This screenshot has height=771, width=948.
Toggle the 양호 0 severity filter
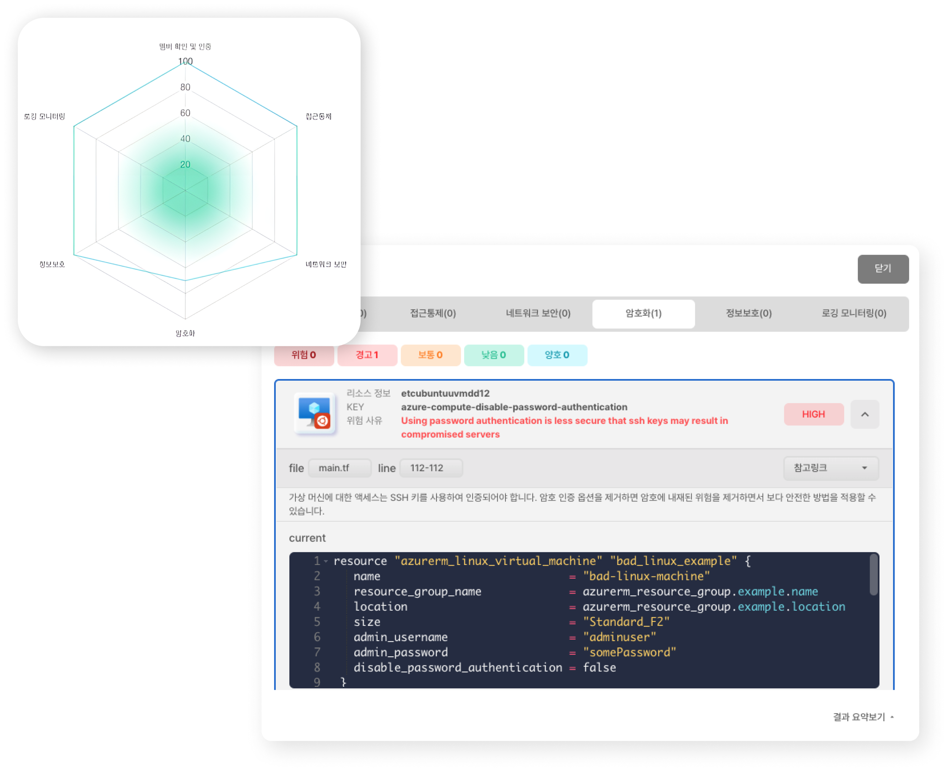pos(557,355)
